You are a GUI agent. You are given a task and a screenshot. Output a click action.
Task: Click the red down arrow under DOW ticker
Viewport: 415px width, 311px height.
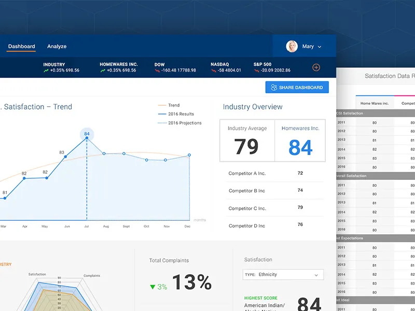(x=157, y=70)
